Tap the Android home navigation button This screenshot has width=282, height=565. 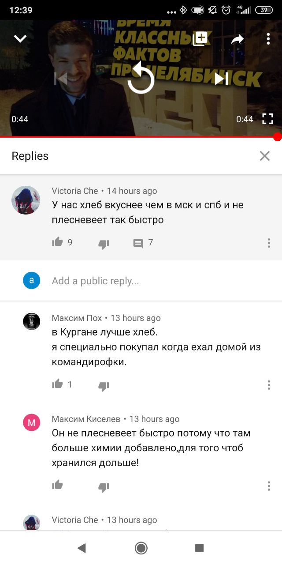[141, 548]
